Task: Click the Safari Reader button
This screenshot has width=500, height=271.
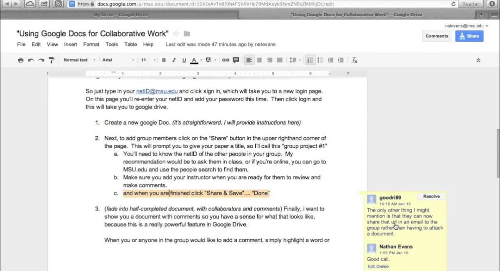Action: [x=471, y=4]
